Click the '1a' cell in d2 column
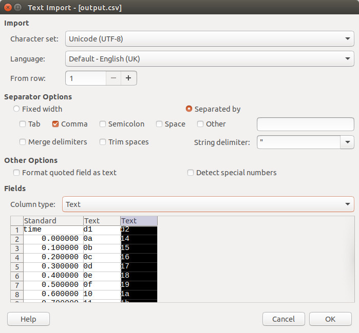 pos(139,294)
